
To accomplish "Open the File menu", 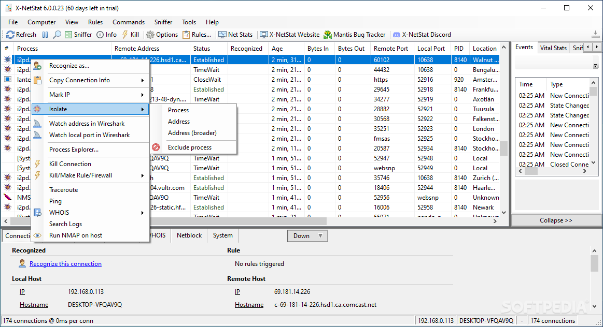I will coord(13,22).
